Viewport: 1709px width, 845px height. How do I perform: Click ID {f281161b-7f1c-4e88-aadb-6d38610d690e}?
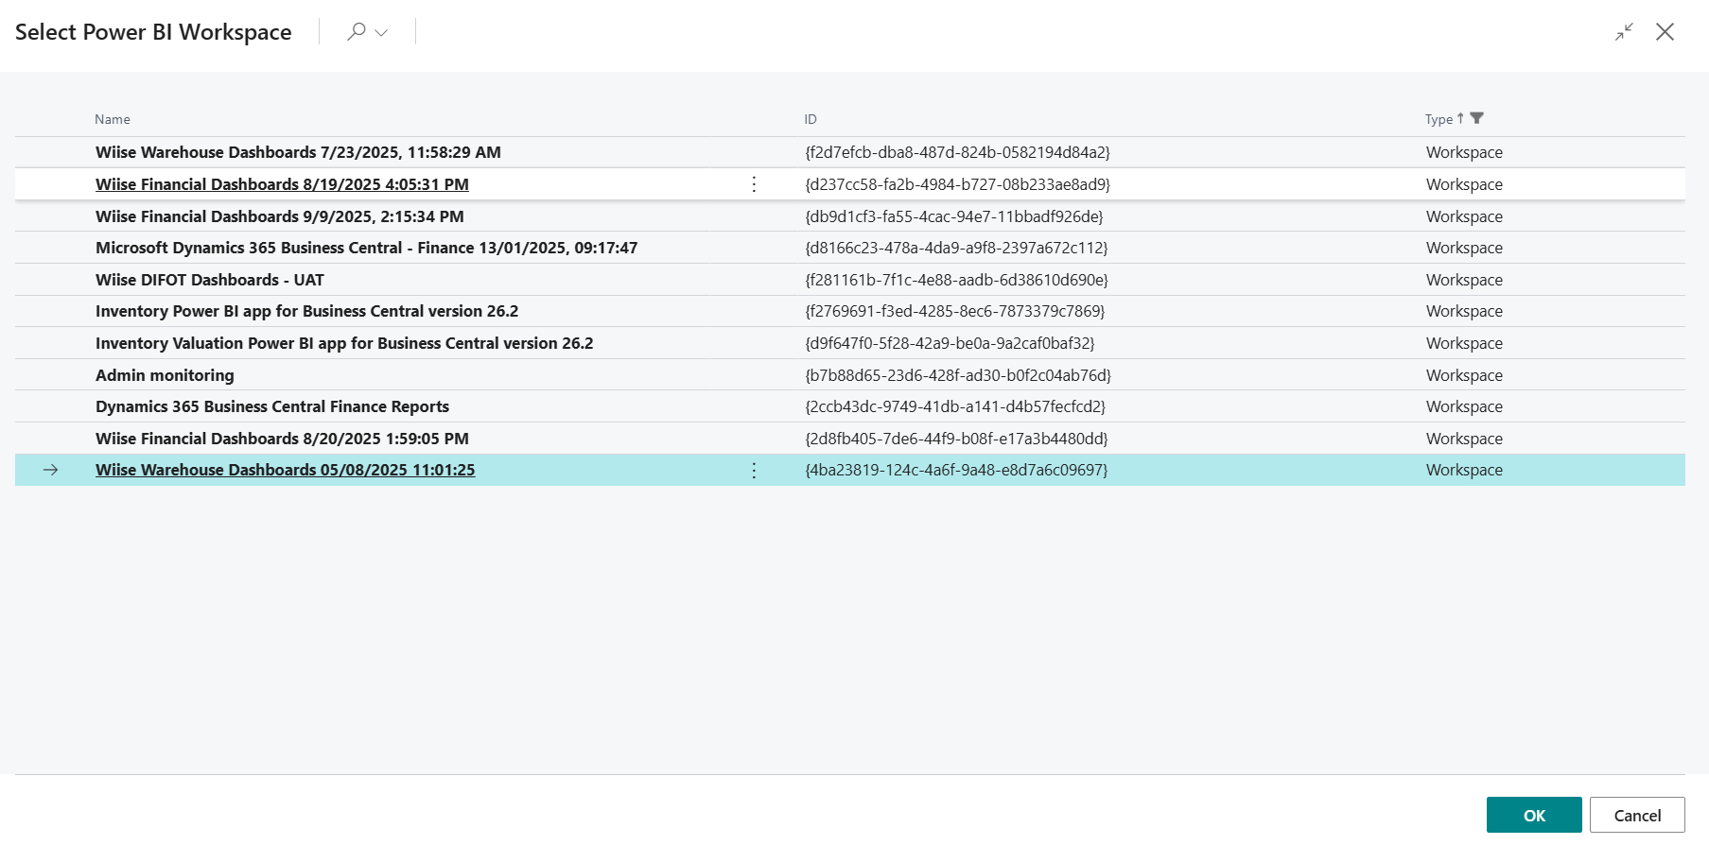956,280
